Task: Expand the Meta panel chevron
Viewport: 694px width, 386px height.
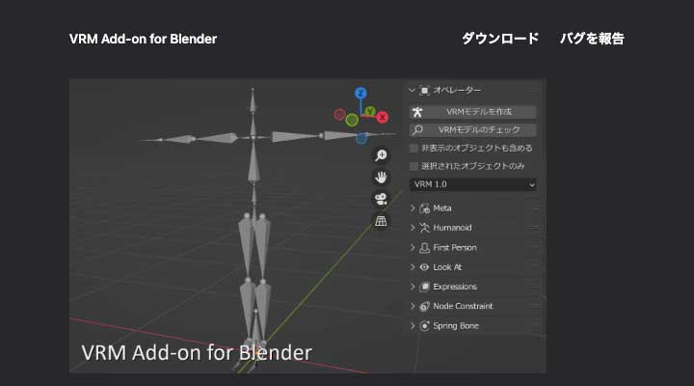Action: [x=413, y=208]
